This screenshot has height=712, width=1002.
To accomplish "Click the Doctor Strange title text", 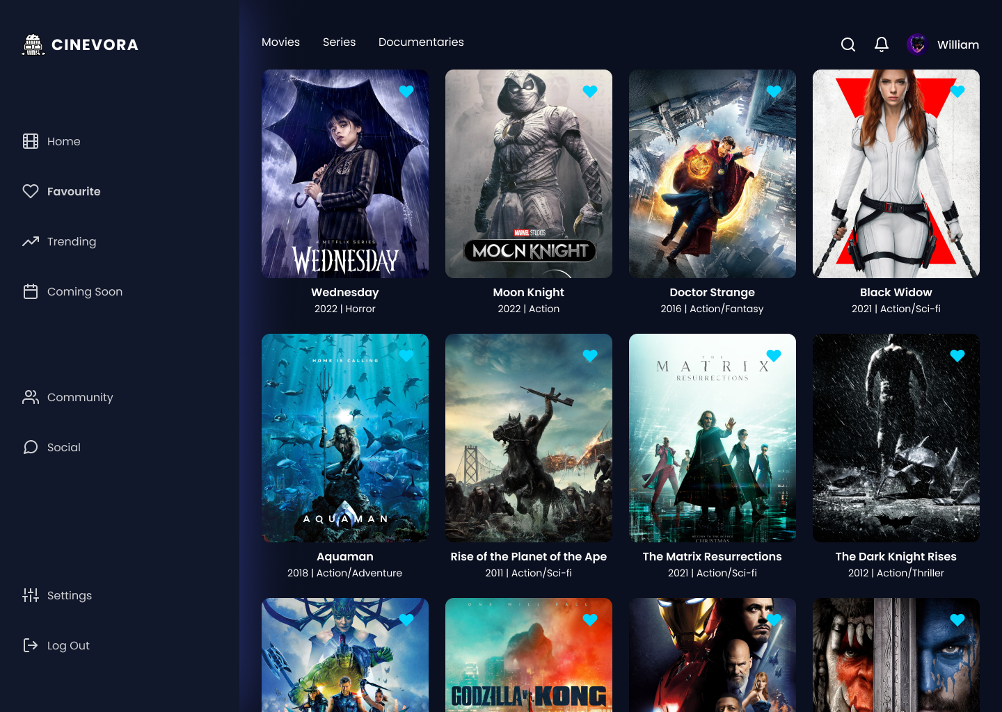I will [x=713, y=292].
